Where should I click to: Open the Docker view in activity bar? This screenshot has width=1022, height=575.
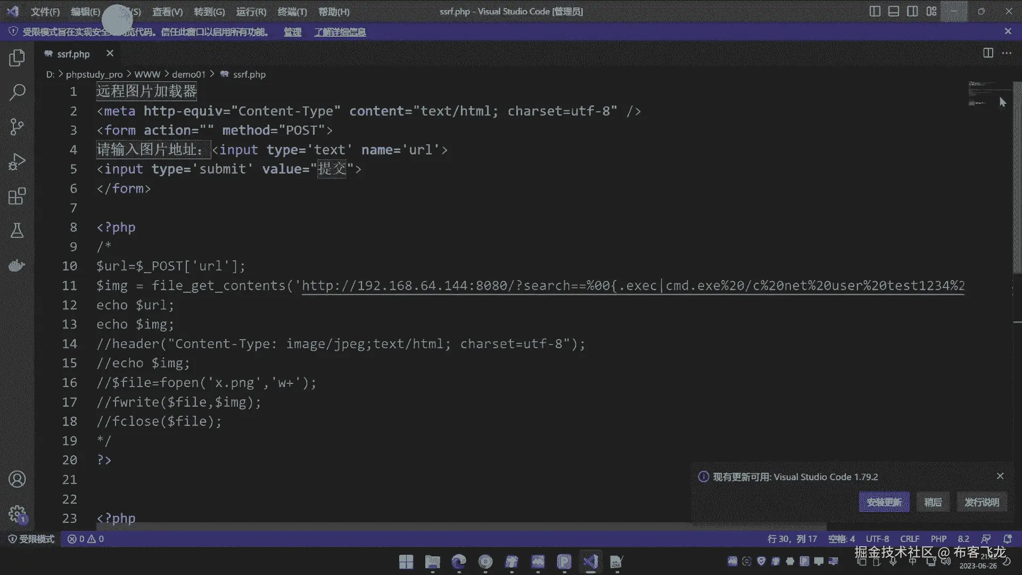pyautogui.click(x=17, y=265)
